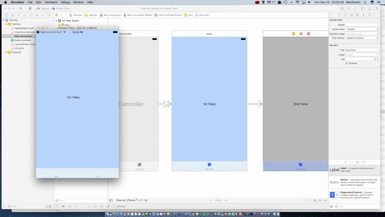
Task: Click the First Responder cube icon above 2nd View scene
Action: 301,34
